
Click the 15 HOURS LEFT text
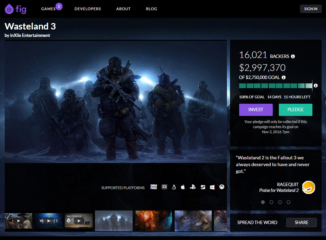point(297,97)
